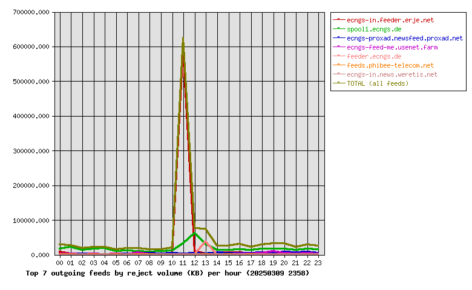Click the hour 00 x-axis label
Image resolution: width=472 pixels, height=290 pixels.
tap(59, 263)
